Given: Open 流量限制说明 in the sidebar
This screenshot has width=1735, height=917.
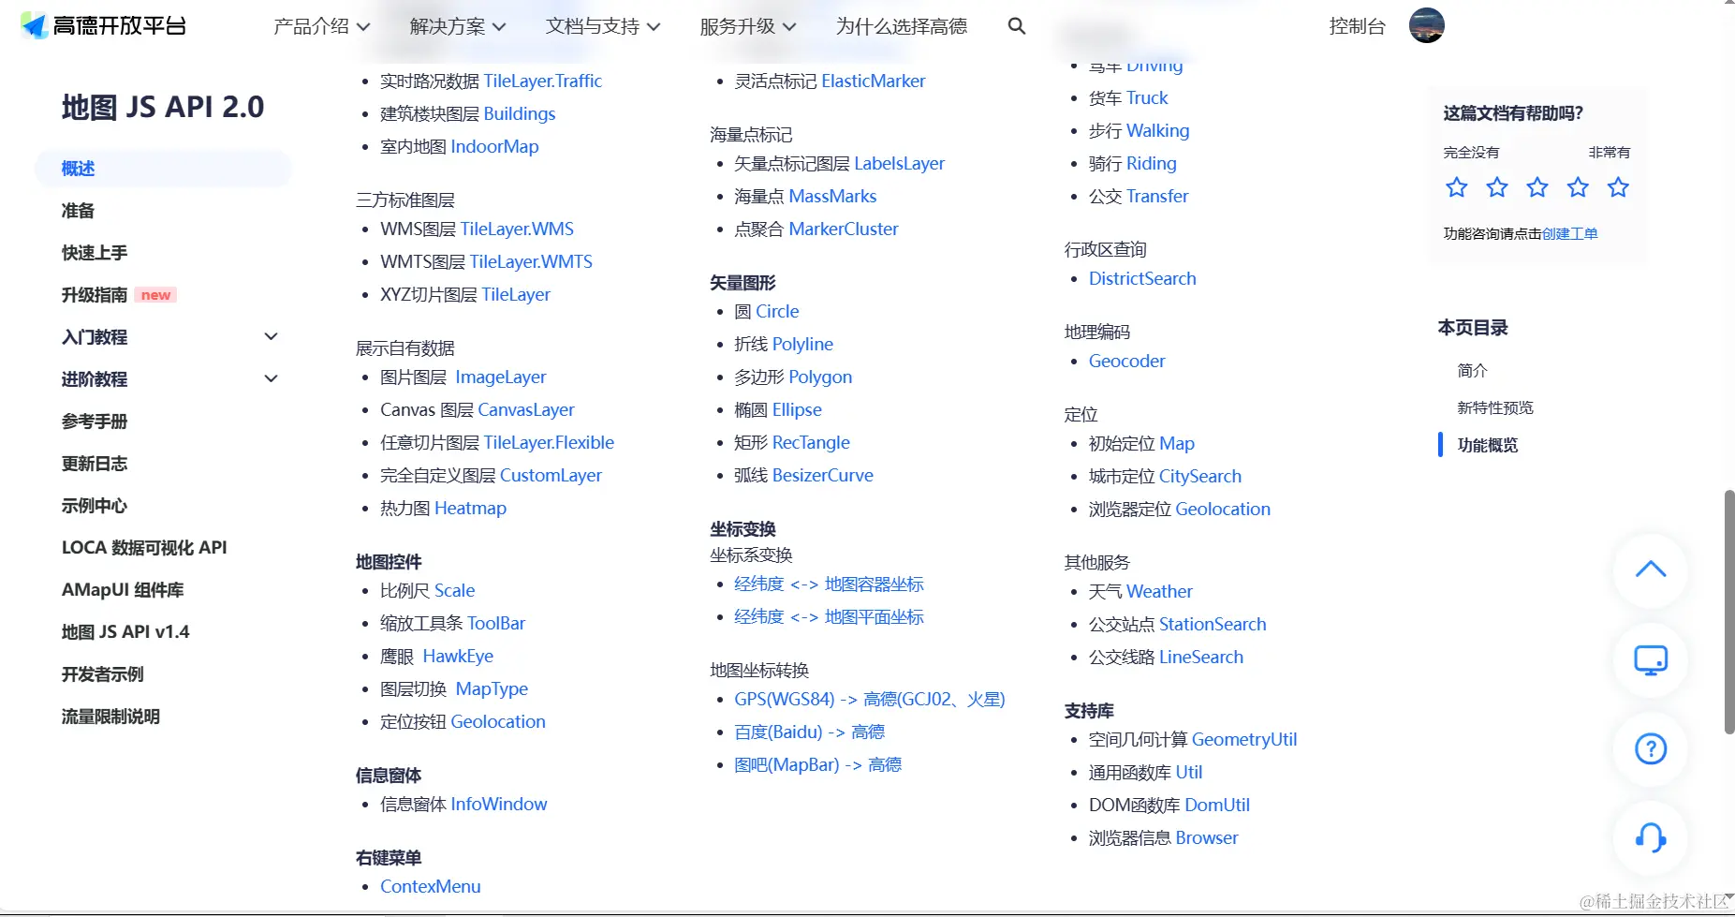Looking at the screenshot, I should pyautogui.click(x=110, y=717).
